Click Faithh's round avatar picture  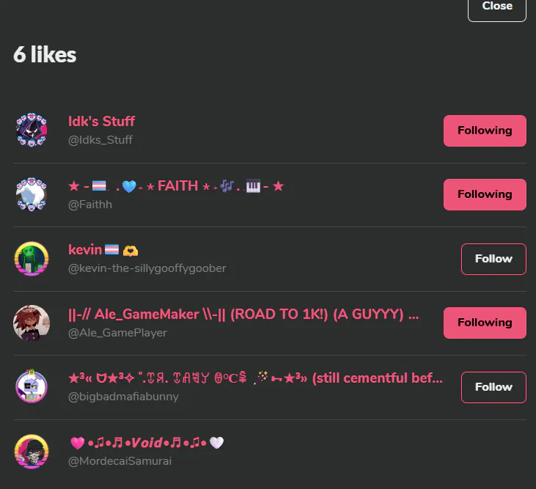tap(32, 194)
